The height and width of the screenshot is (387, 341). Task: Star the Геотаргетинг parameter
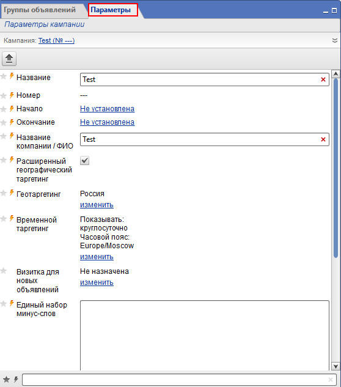4,193
